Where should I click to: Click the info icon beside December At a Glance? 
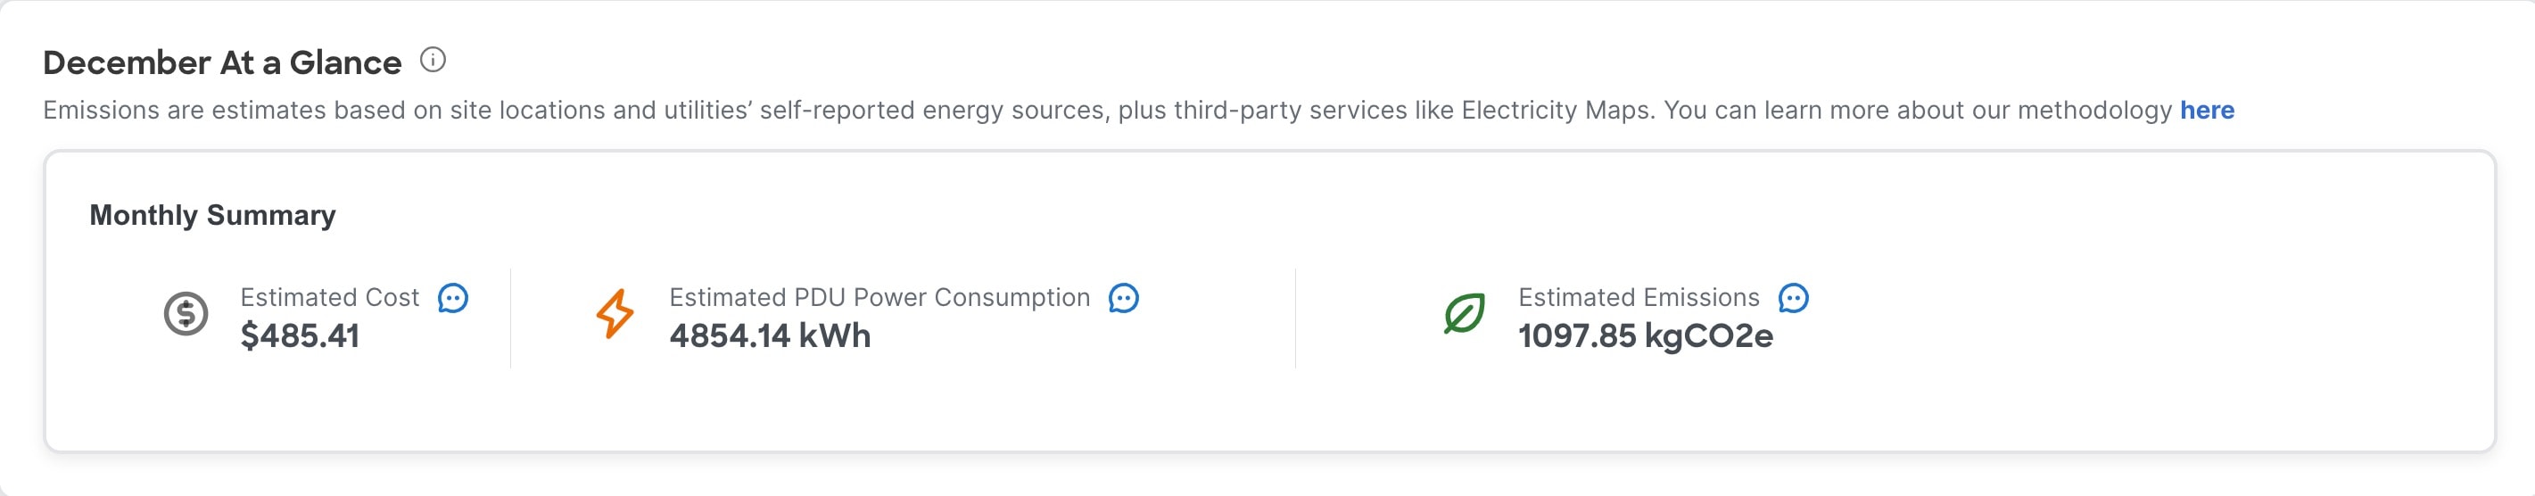[433, 61]
